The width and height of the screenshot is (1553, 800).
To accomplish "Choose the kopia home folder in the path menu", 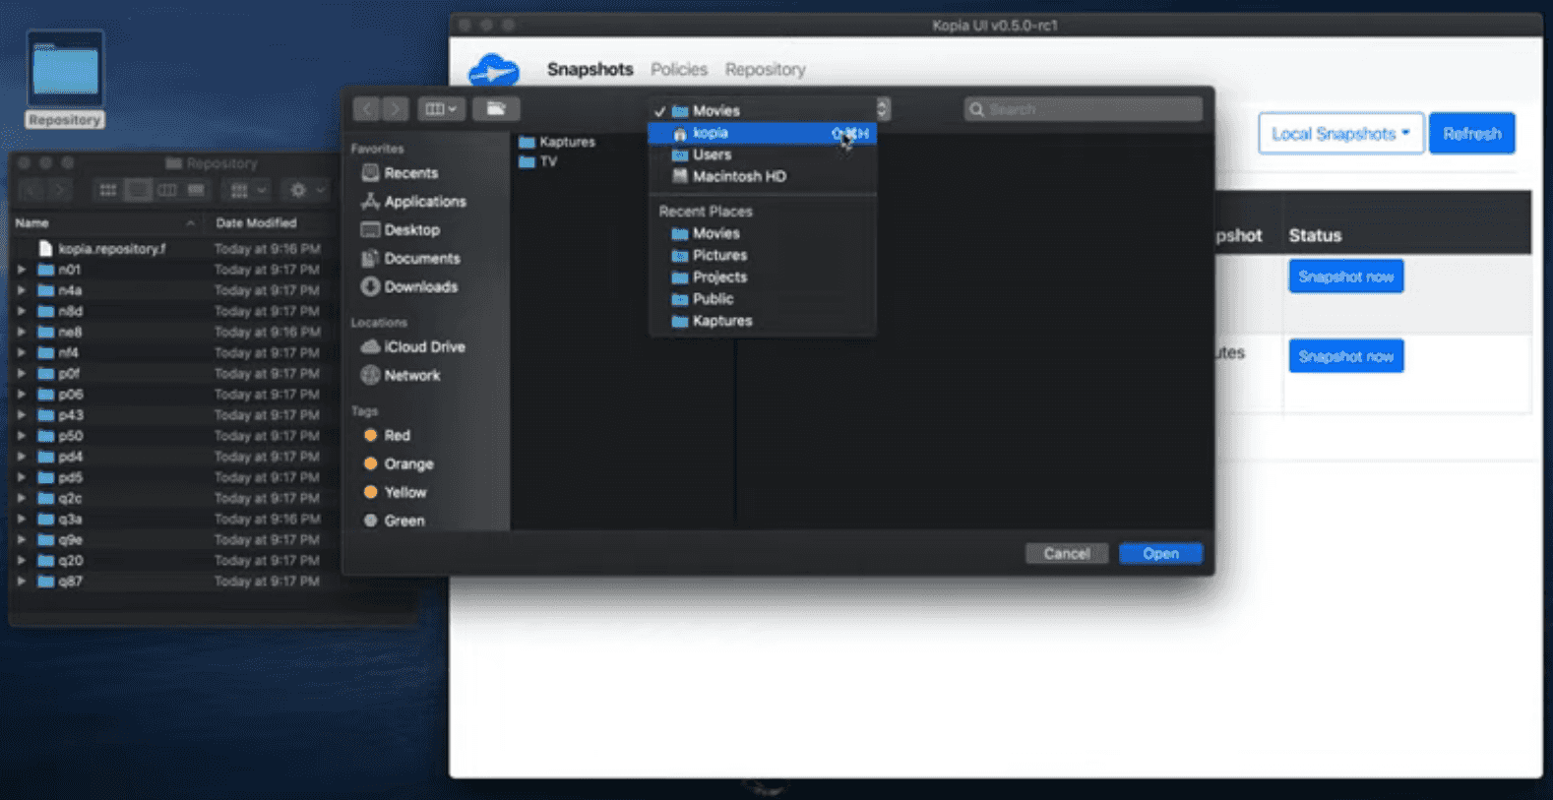I will [762, 133].
